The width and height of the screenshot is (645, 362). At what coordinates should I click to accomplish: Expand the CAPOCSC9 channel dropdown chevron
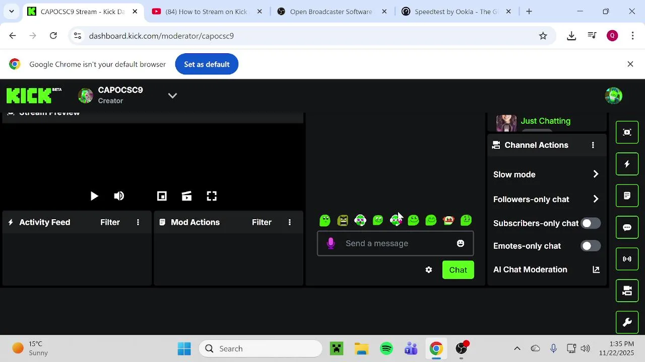[172, 96]
